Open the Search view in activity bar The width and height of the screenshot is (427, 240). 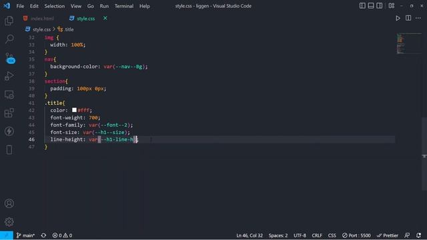click(x=9, y=39)
